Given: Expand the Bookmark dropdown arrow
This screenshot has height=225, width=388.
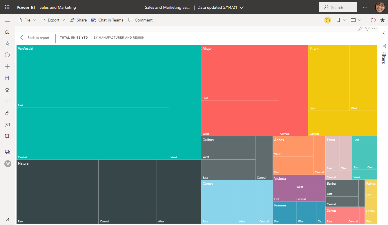Looking at the screenshot, I should tap(345, 20).
